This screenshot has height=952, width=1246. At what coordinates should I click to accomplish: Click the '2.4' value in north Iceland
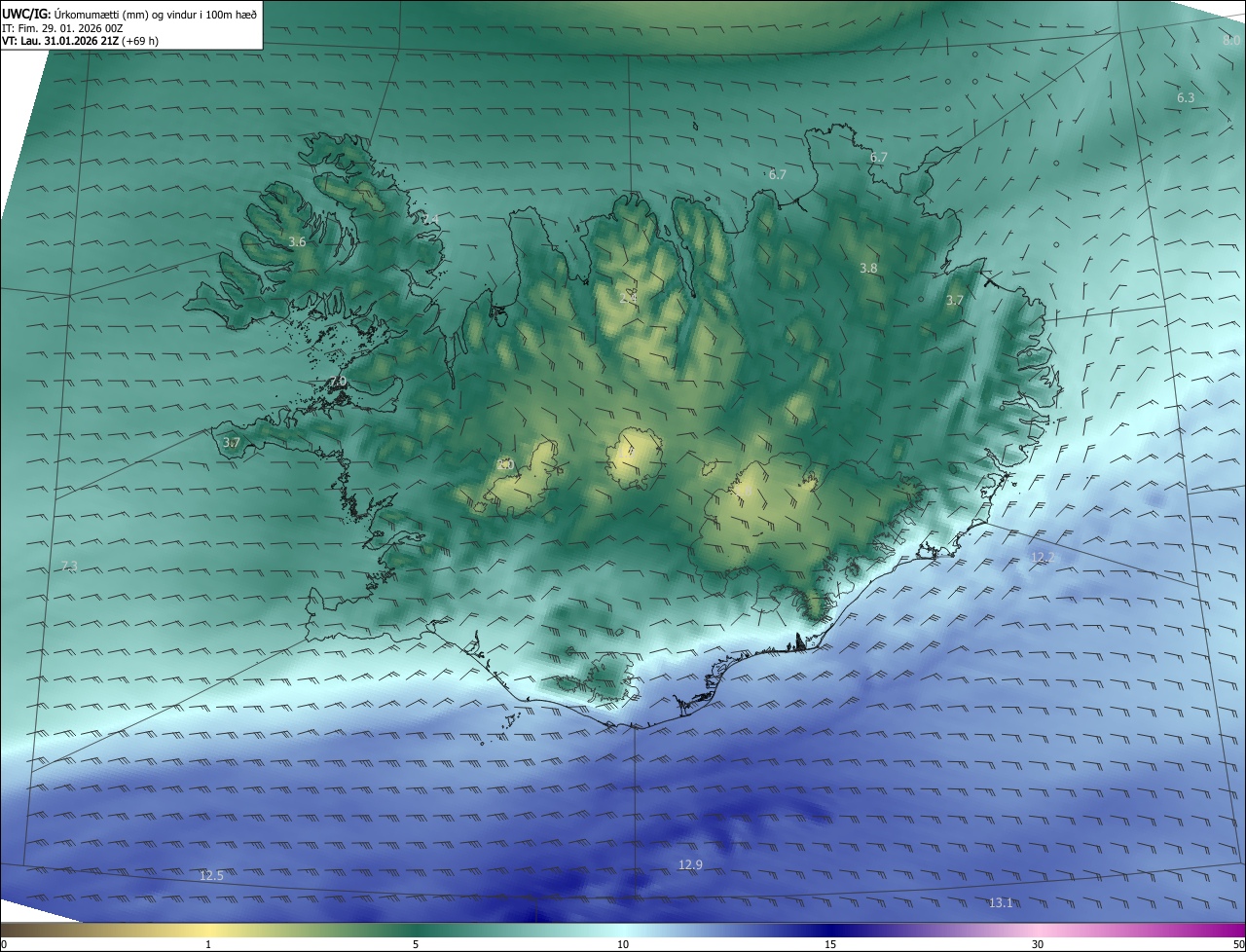(628, 296)
